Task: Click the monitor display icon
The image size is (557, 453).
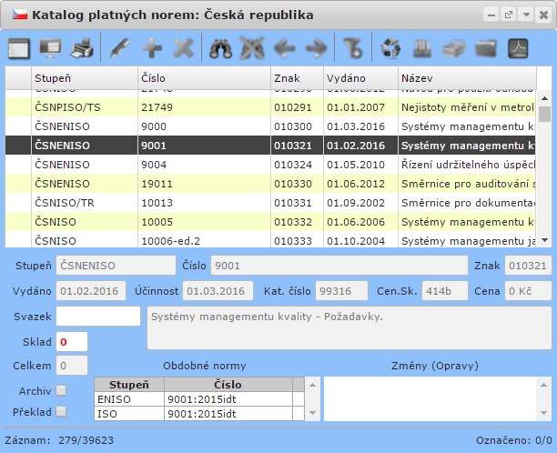Action: coord(50,48)
